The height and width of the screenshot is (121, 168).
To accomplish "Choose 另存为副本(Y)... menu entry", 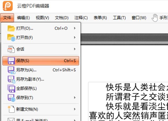I will (41, 79).
